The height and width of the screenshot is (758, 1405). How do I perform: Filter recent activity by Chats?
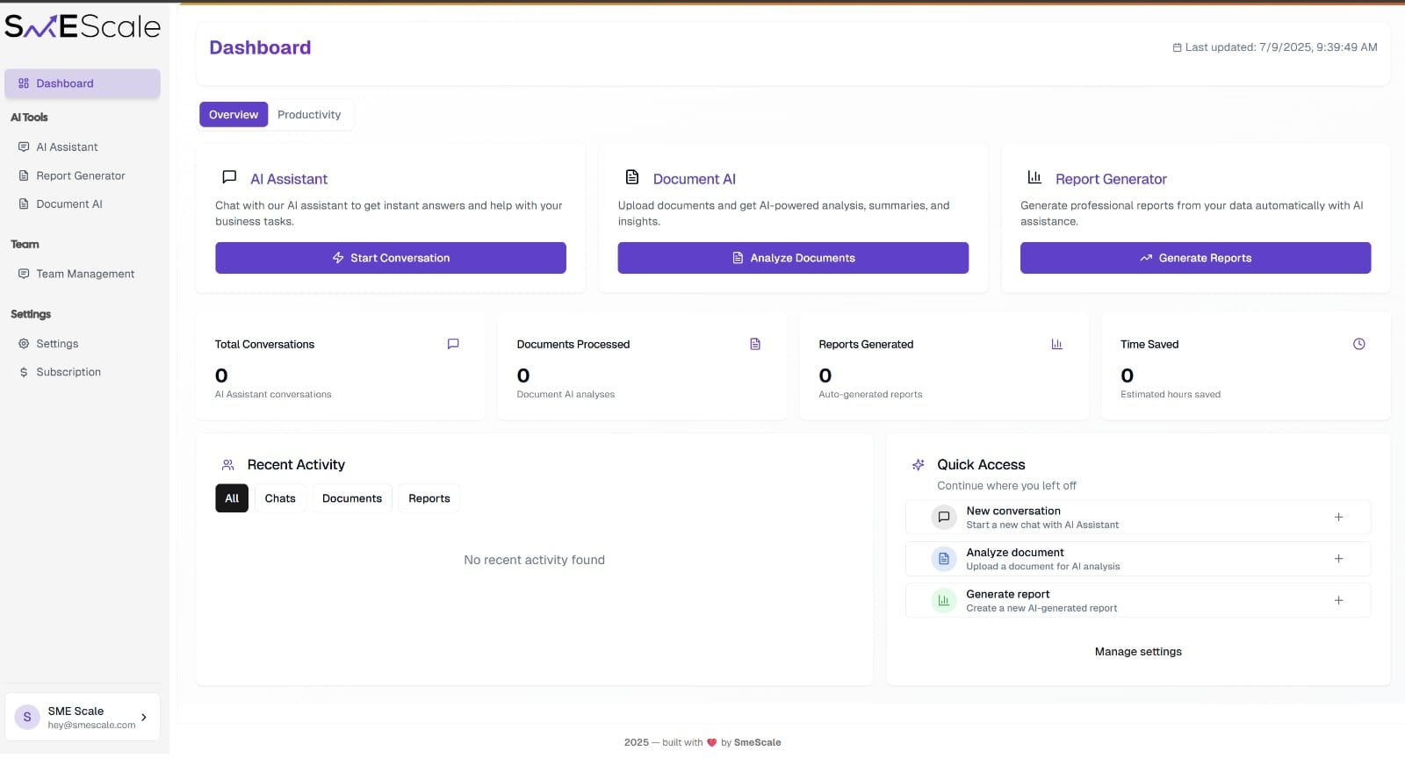pos(280,498)
